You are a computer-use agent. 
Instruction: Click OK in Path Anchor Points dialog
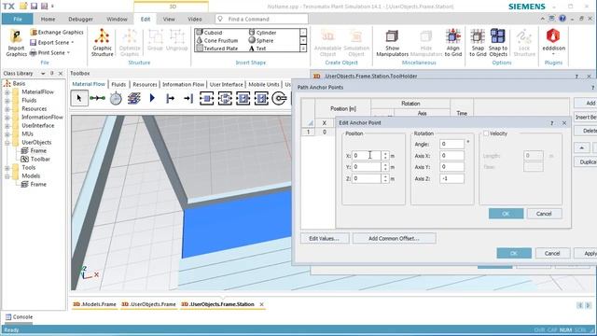(x=514, y=253)
